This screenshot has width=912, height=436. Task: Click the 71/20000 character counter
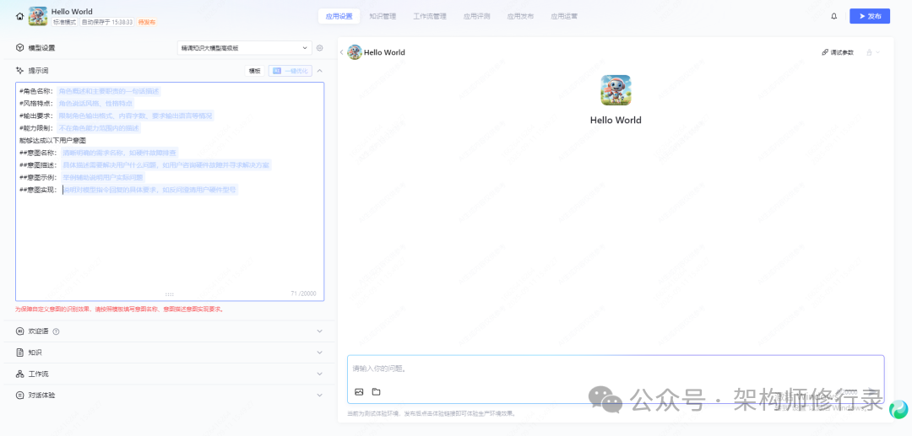click(x=304, y=293)
